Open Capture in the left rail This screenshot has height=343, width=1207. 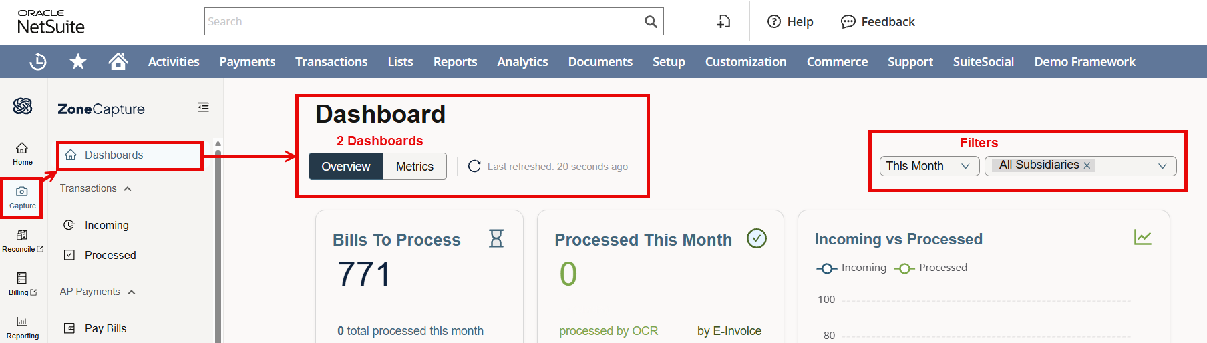22,198
